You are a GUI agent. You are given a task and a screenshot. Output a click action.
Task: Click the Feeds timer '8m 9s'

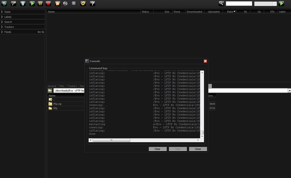[x=41, y=32]
